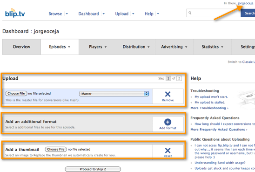Click Dashboard in the top navigation
Image resolution: width=255 pixels, height=172 pixels.
coord(88,14)
